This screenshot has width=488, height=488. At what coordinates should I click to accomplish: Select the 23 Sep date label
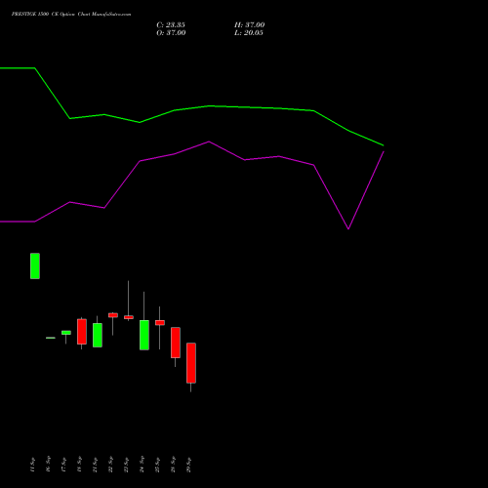click(x=126, y=465)
